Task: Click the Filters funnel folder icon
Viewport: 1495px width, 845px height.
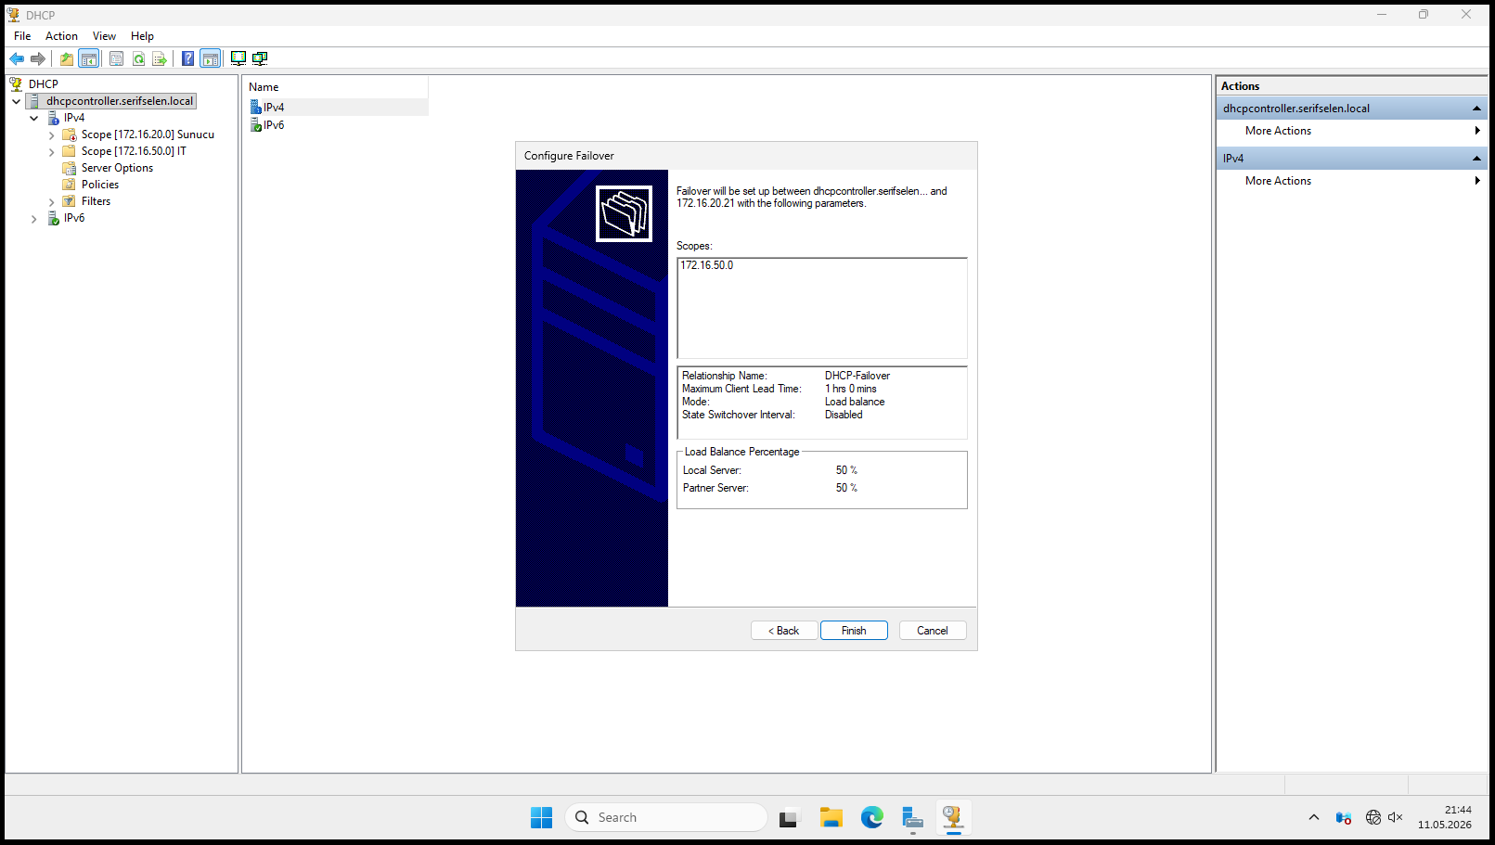Action: coord(69,201)
